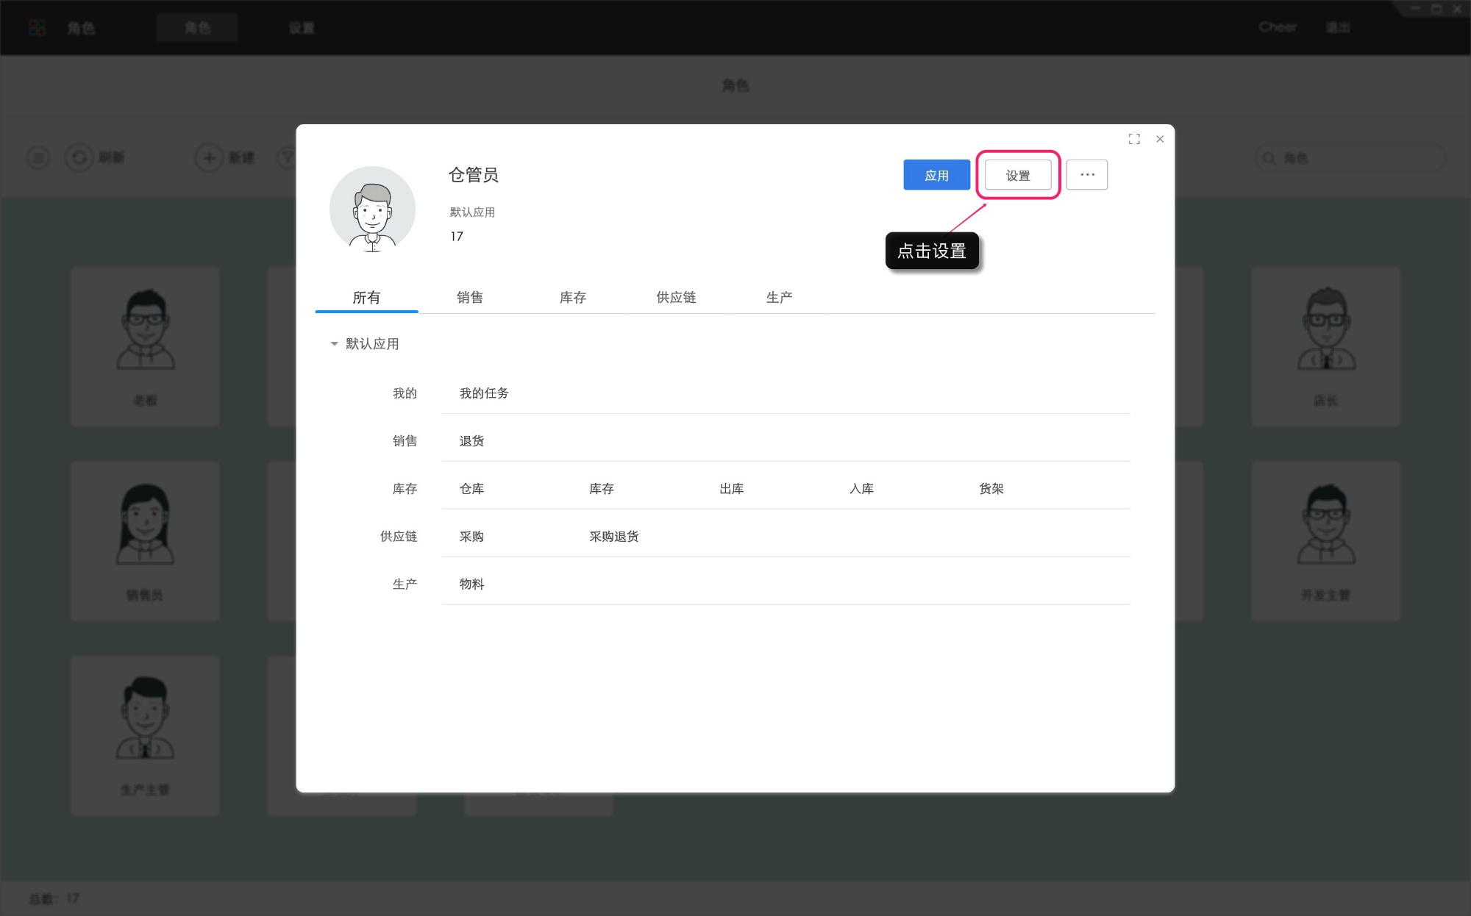Viewport: 1471px width, 916px height.
Task: Click the 物料 entry
Action: 471,584
